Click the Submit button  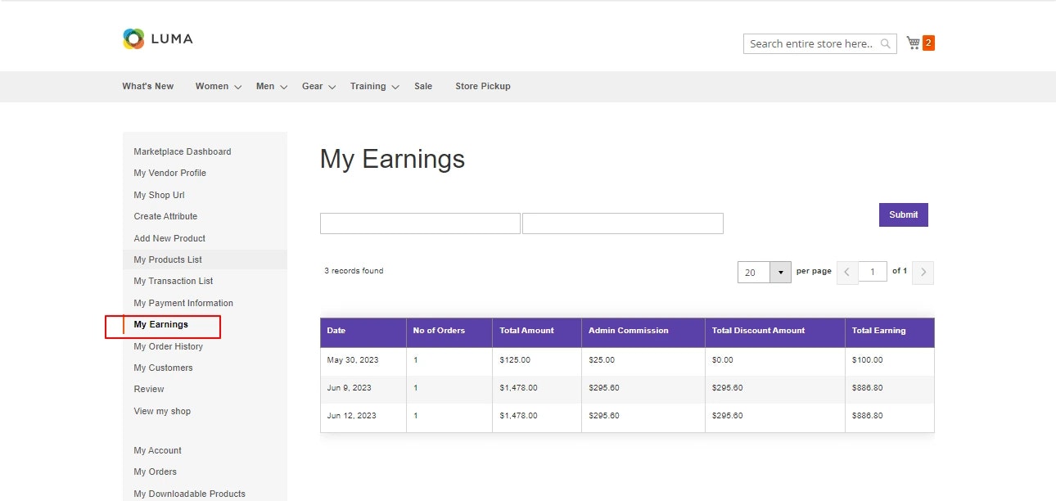(x=904, y=214)
